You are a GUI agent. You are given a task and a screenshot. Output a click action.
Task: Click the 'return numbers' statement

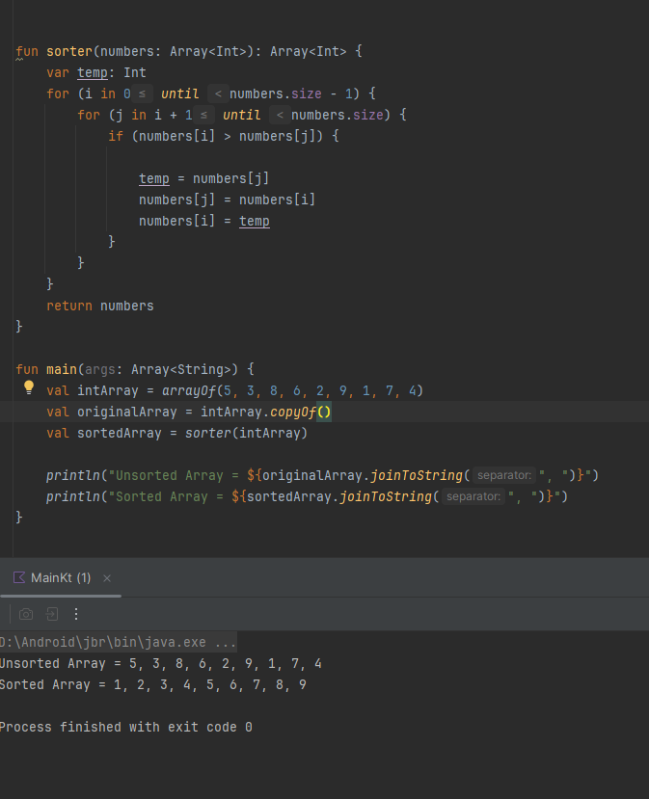100,306
